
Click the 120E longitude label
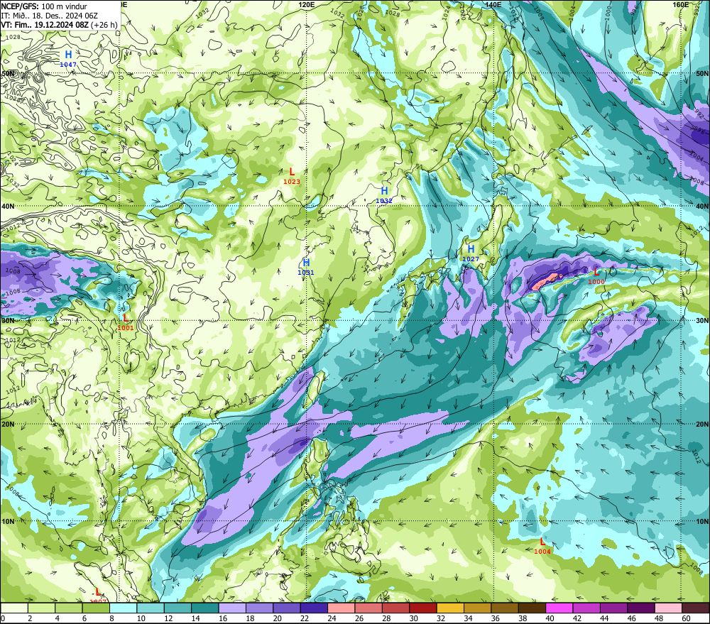[x=307, y=4]
